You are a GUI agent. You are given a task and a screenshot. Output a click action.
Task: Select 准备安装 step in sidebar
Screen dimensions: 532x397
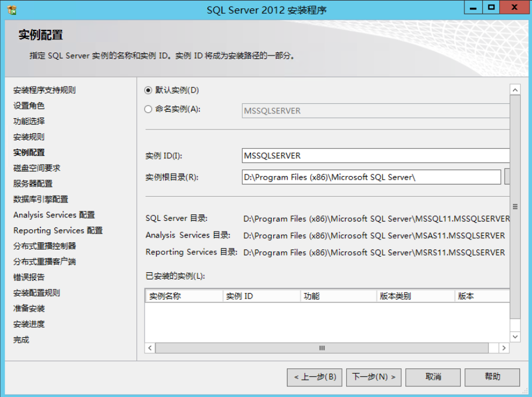coord(29,308)
